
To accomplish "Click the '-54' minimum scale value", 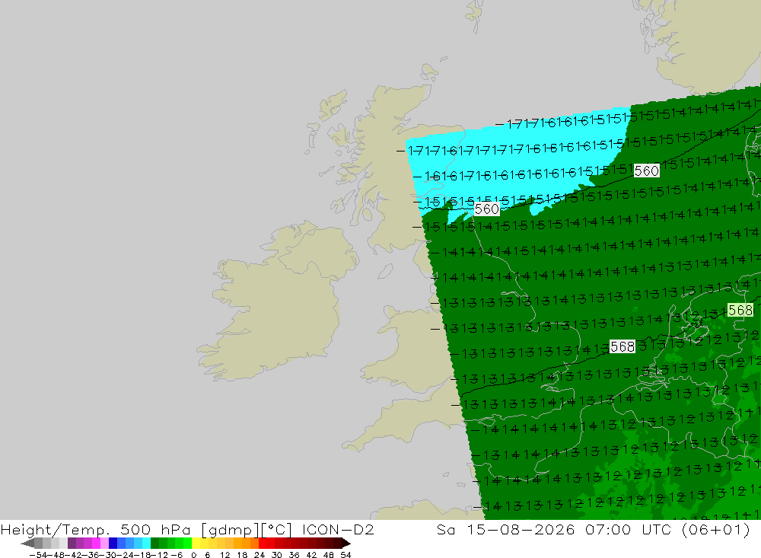I will click(x=38, y=555).
